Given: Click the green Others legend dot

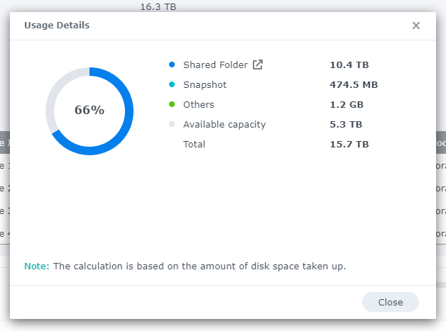Looking at the screenshot, I should [x=172, y=104].
